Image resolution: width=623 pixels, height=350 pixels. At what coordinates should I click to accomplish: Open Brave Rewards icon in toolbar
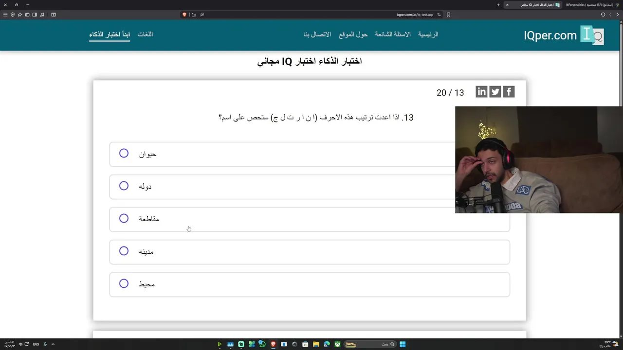tap(20, 15)
